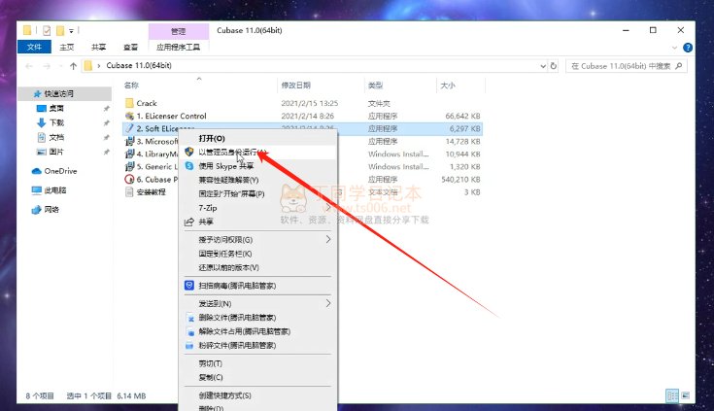Select 桌面 in the navigation pane
Image resolution: width=714 pixels, height=411 pixels.
click(56, 108)
